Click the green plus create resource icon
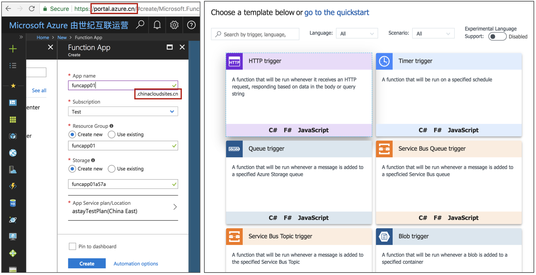The width and height of the screenshot is (536, 275). pyautogui.click(x=13, y=49)
